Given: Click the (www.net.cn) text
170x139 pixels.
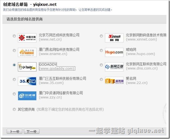Looking at the screenshot, I should [x=50, y=39].
